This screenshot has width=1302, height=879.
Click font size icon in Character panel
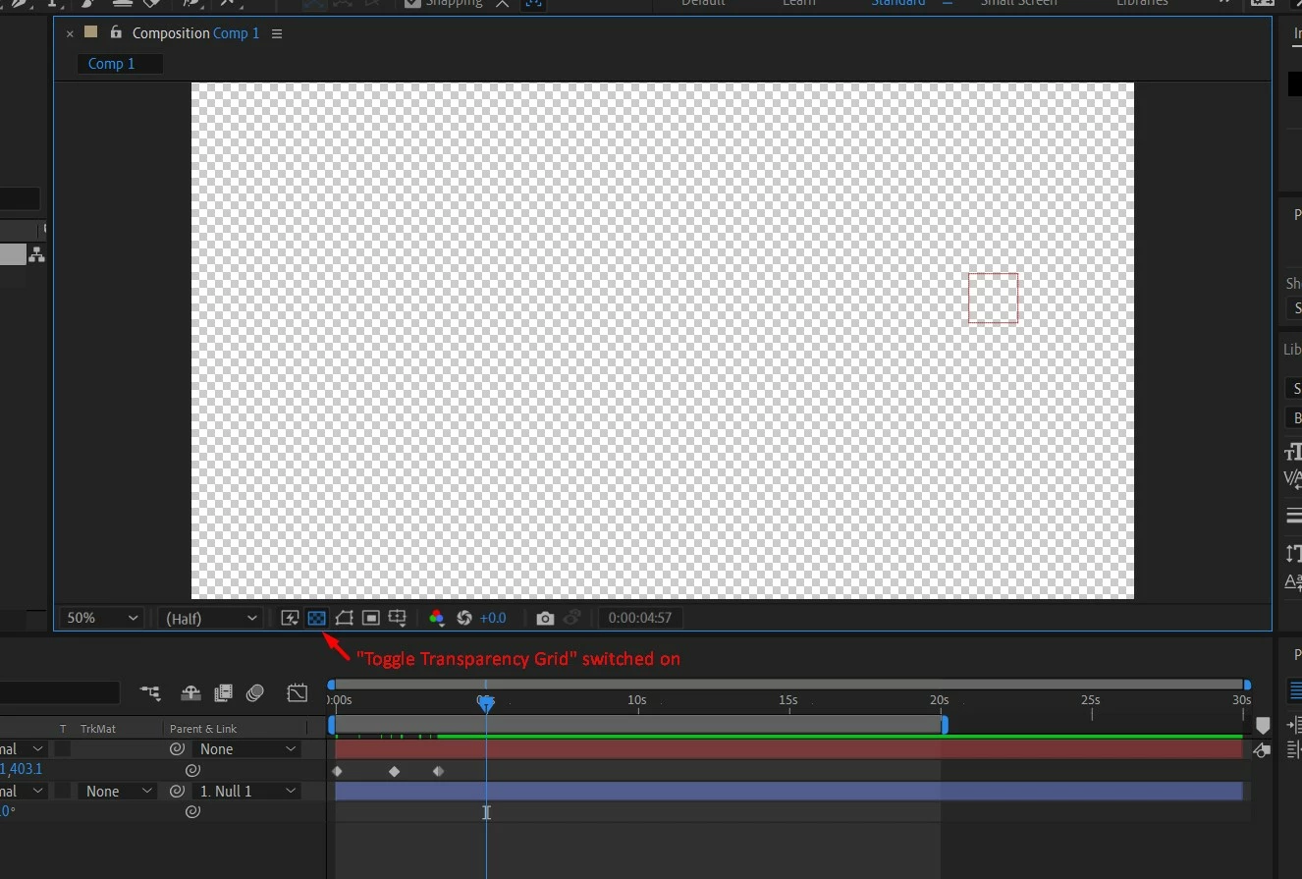coord(1293,453)
